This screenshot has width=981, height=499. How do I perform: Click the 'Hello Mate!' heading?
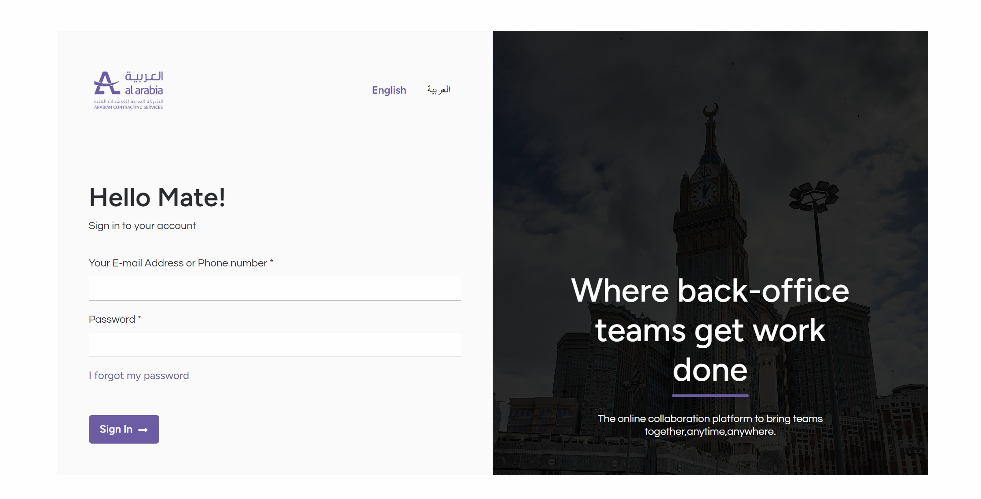click(x=157, y=197)
